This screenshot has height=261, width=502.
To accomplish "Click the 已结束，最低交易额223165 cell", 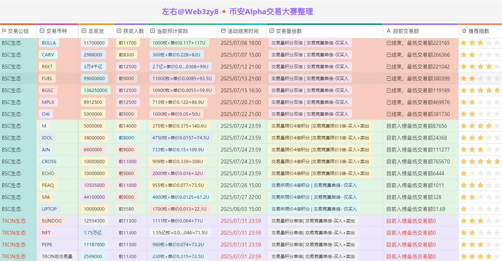I will click(x=420, y=43).
